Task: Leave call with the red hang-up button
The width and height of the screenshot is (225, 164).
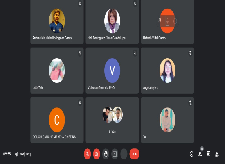Action: tap(134, 154)
